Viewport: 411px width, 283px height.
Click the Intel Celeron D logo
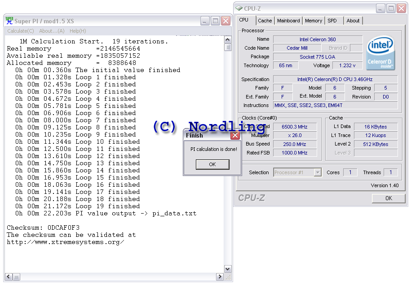(x=380, y=53)
